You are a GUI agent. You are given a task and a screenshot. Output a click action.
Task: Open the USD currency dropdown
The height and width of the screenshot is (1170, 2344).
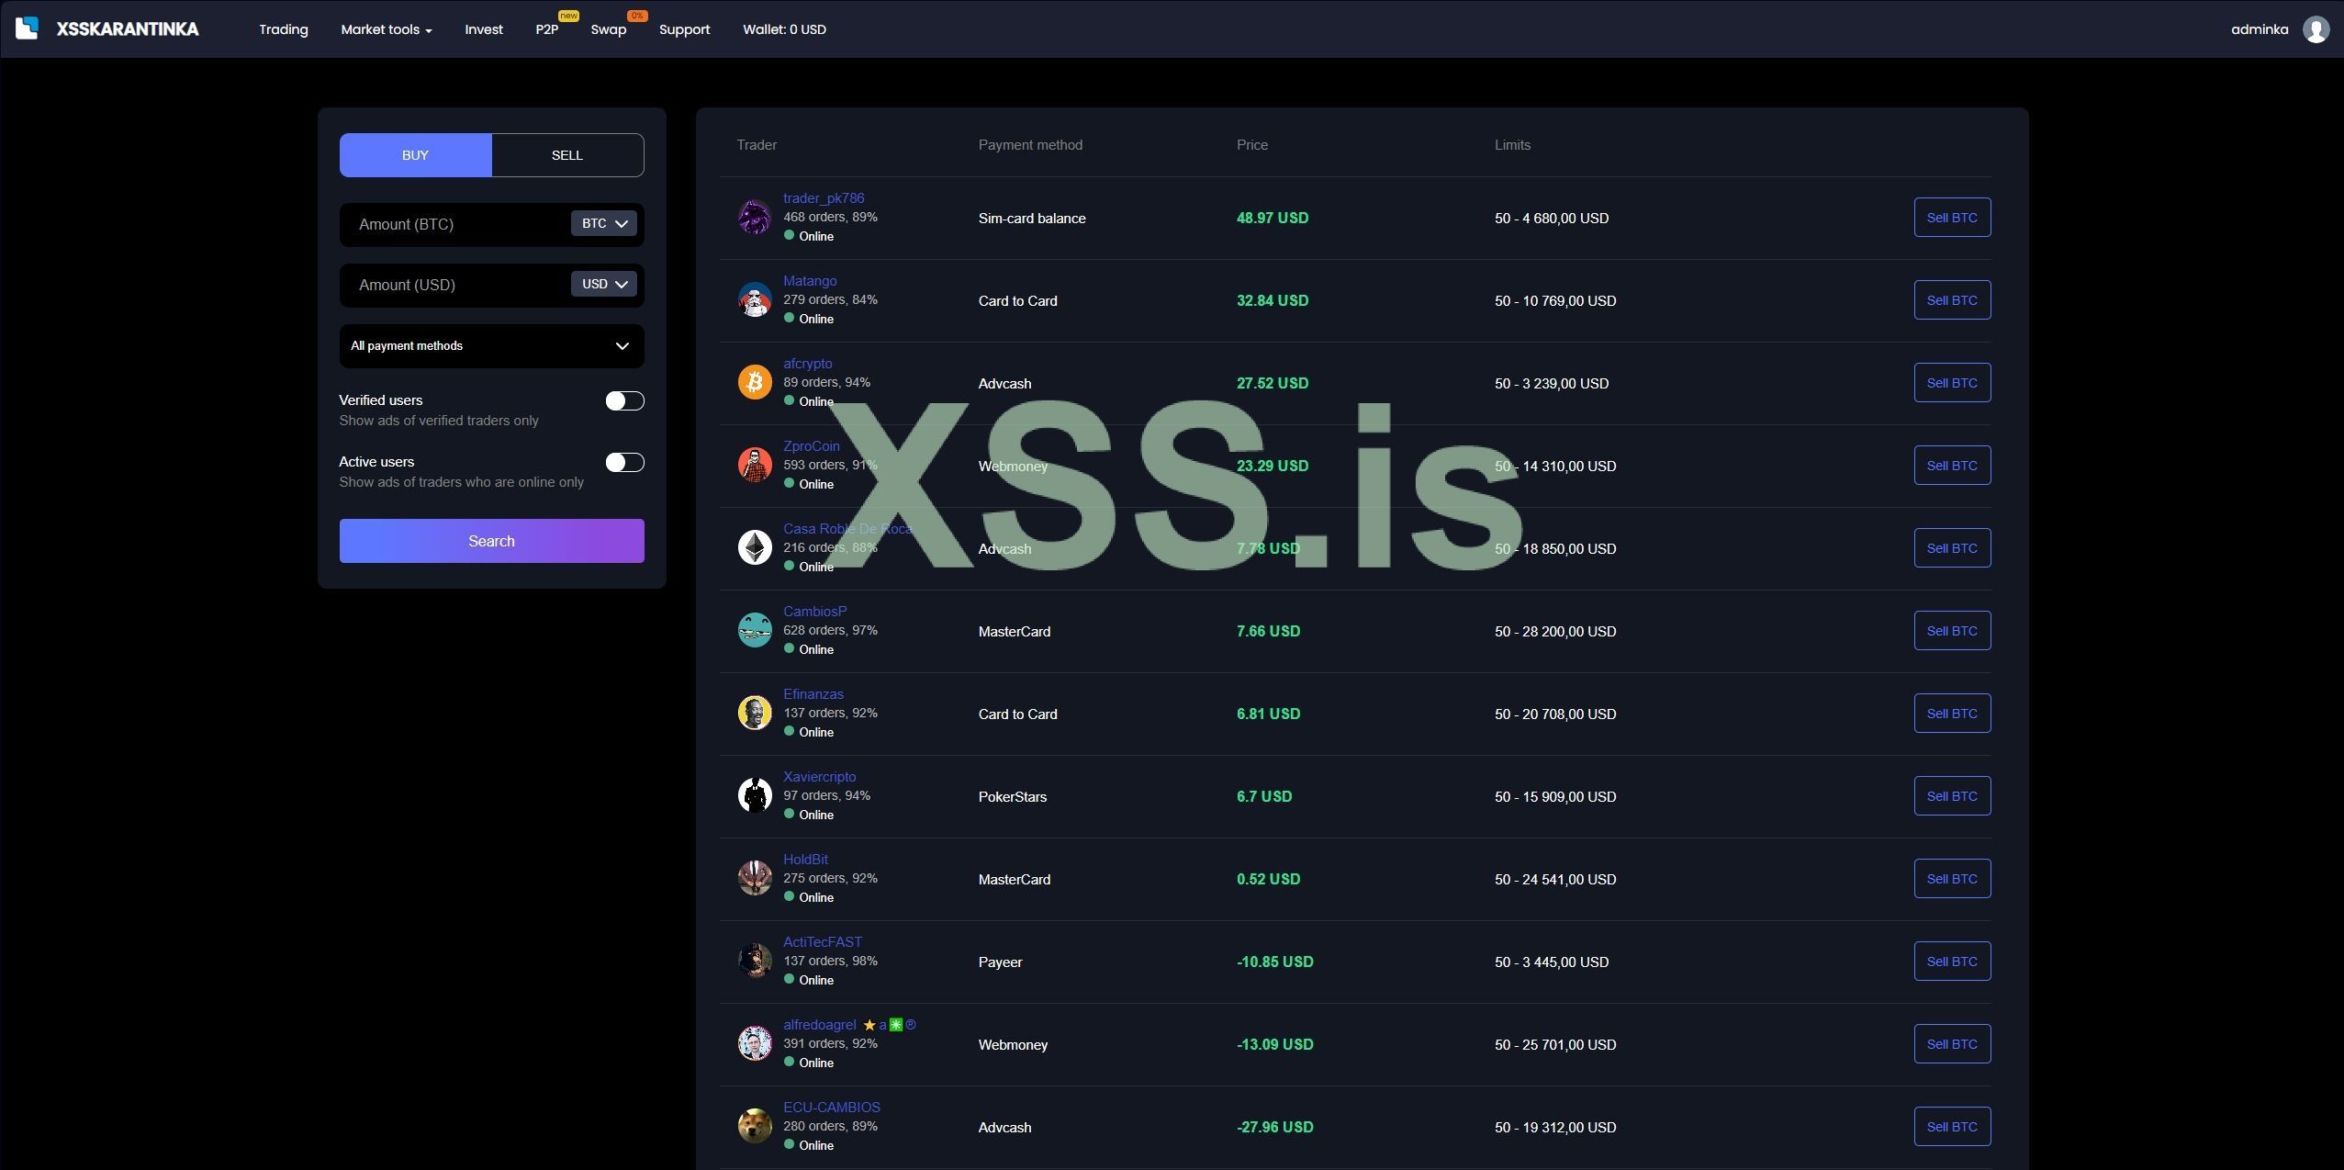(603, 284)
